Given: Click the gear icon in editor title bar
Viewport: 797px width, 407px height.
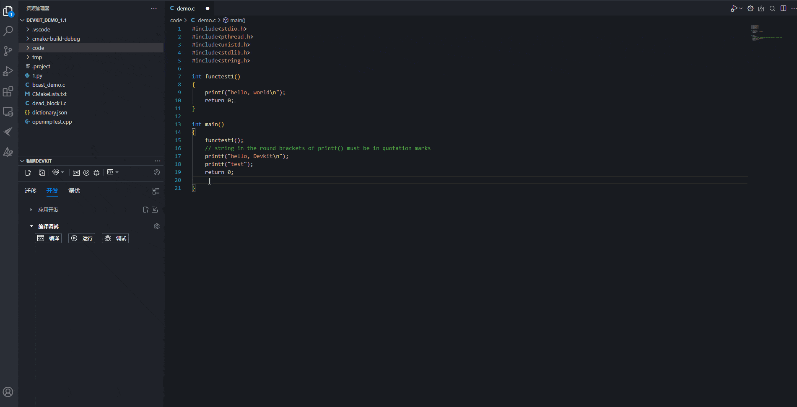Looking at the screenshot, I should pos(750,8).
